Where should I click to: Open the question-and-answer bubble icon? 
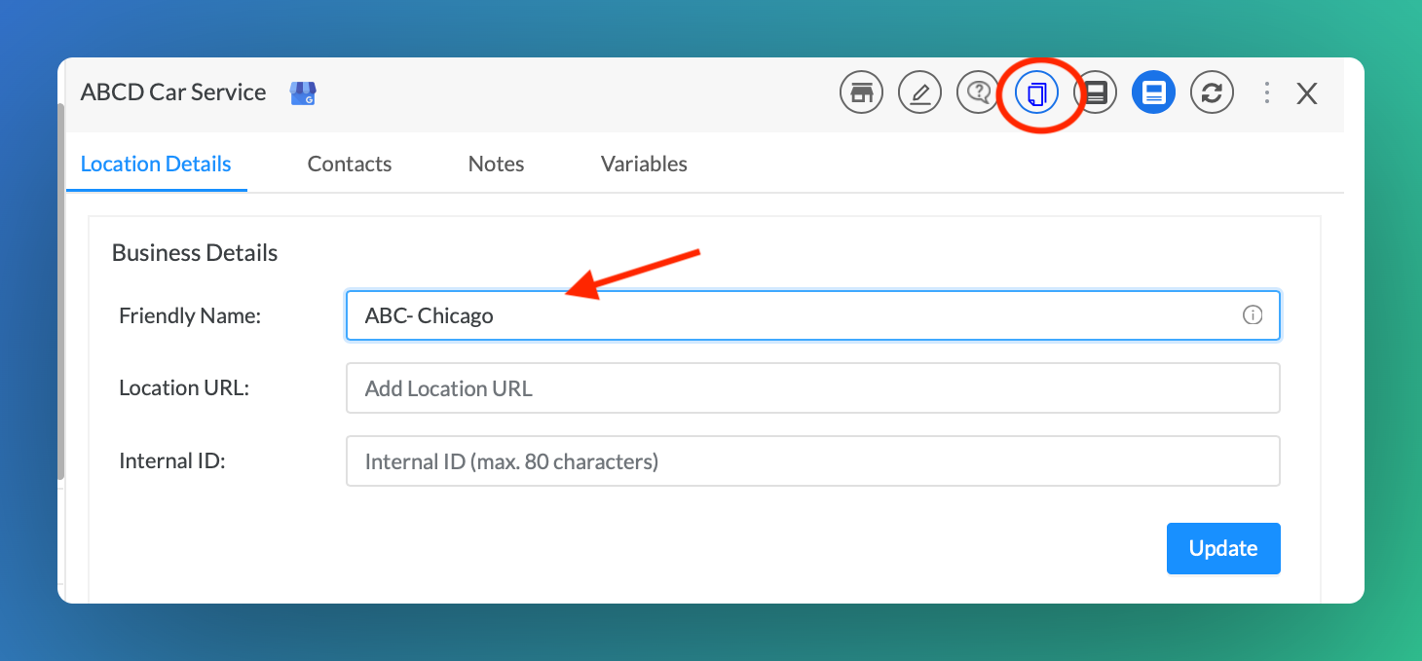point(978,93)
